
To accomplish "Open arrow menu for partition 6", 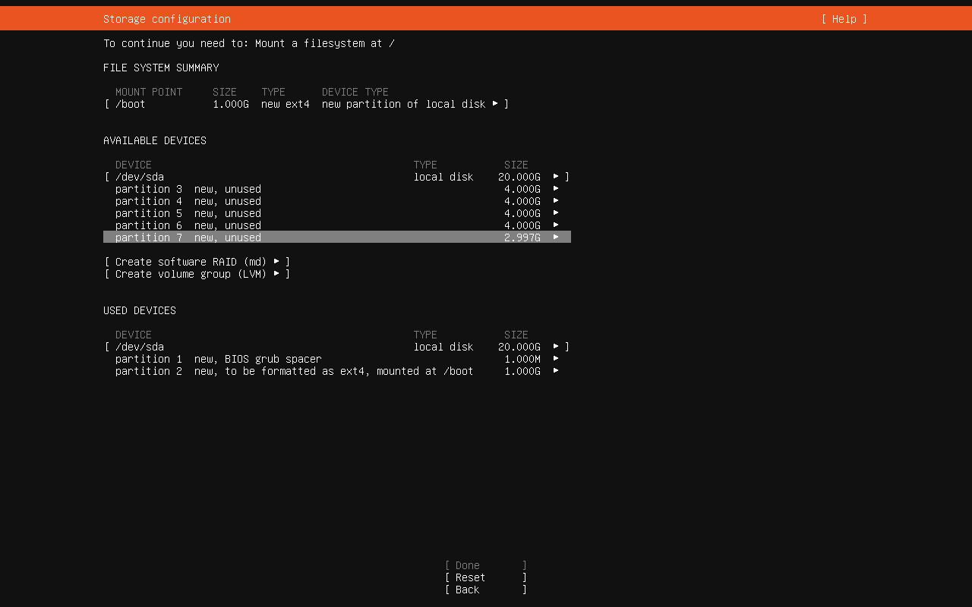I will click(x=556, y=225).
